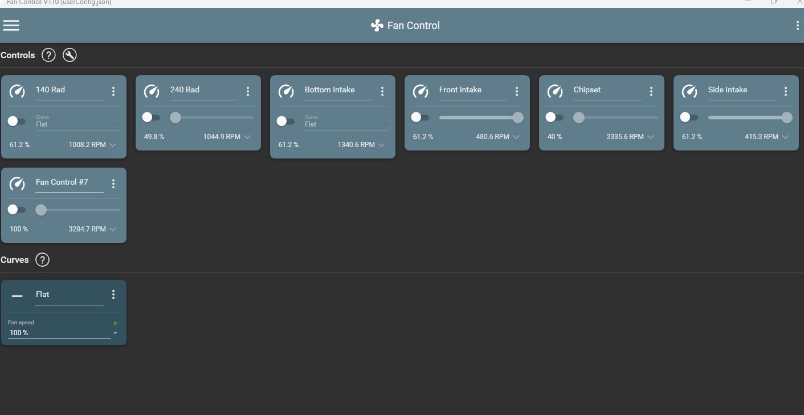The height and width of the screenshot is (415, 804).
Task: Edit the 140 Rad name field
Action: pyautogui.click(x=70, y=90)
